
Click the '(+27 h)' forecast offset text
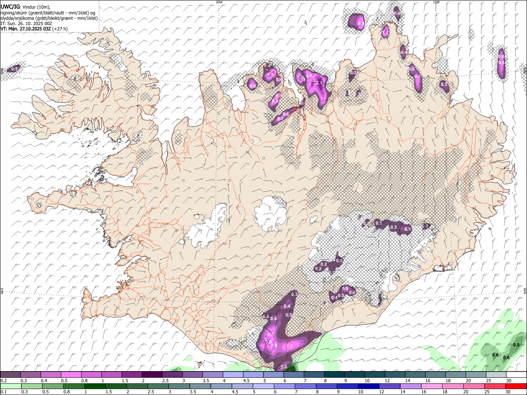pos(60,29)
